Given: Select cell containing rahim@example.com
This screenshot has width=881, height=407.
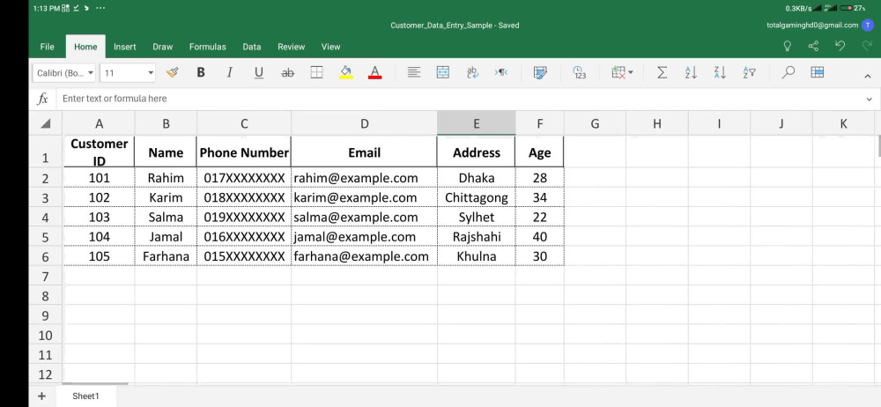Looking at the screenshot, I should pyautogui.click(x=364, y=178).
